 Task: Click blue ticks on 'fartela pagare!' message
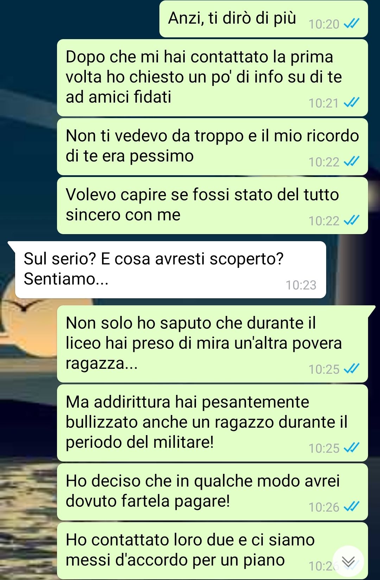tap(351, 507)
